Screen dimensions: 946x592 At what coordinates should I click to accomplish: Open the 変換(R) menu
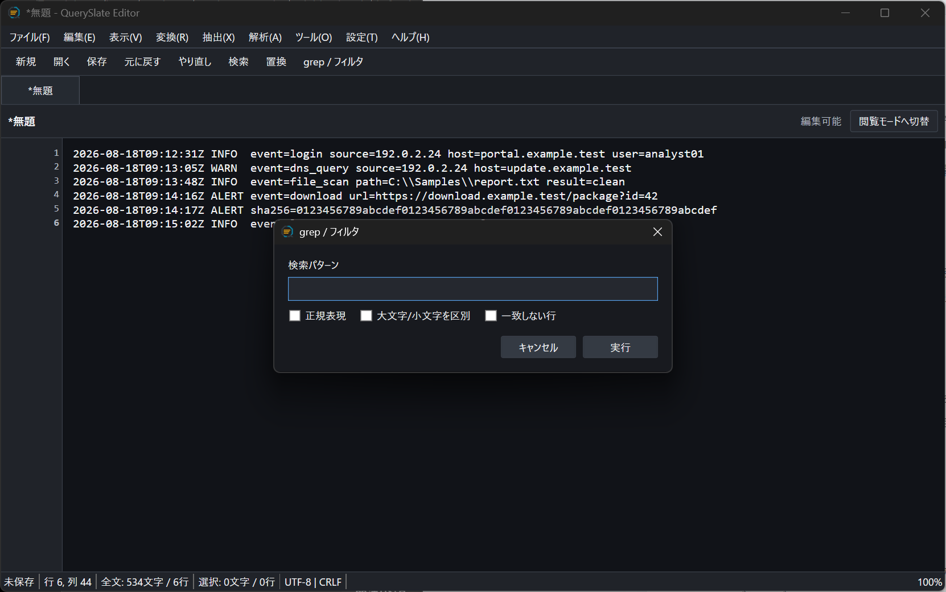click(172, 38)
